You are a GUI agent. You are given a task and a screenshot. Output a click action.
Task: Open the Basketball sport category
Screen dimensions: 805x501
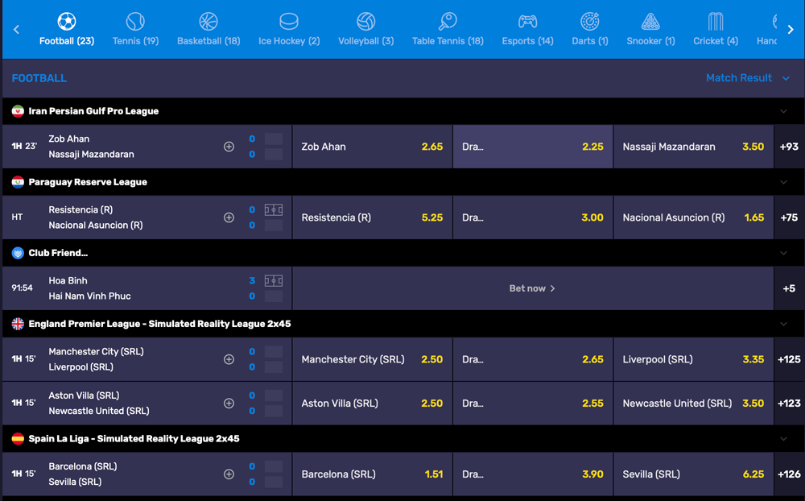click(208, 21)
